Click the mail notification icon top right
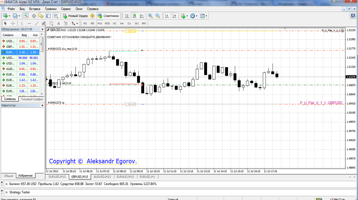This screenshot has height=200, width=358. pyautogui.click(x=353, y=16)
